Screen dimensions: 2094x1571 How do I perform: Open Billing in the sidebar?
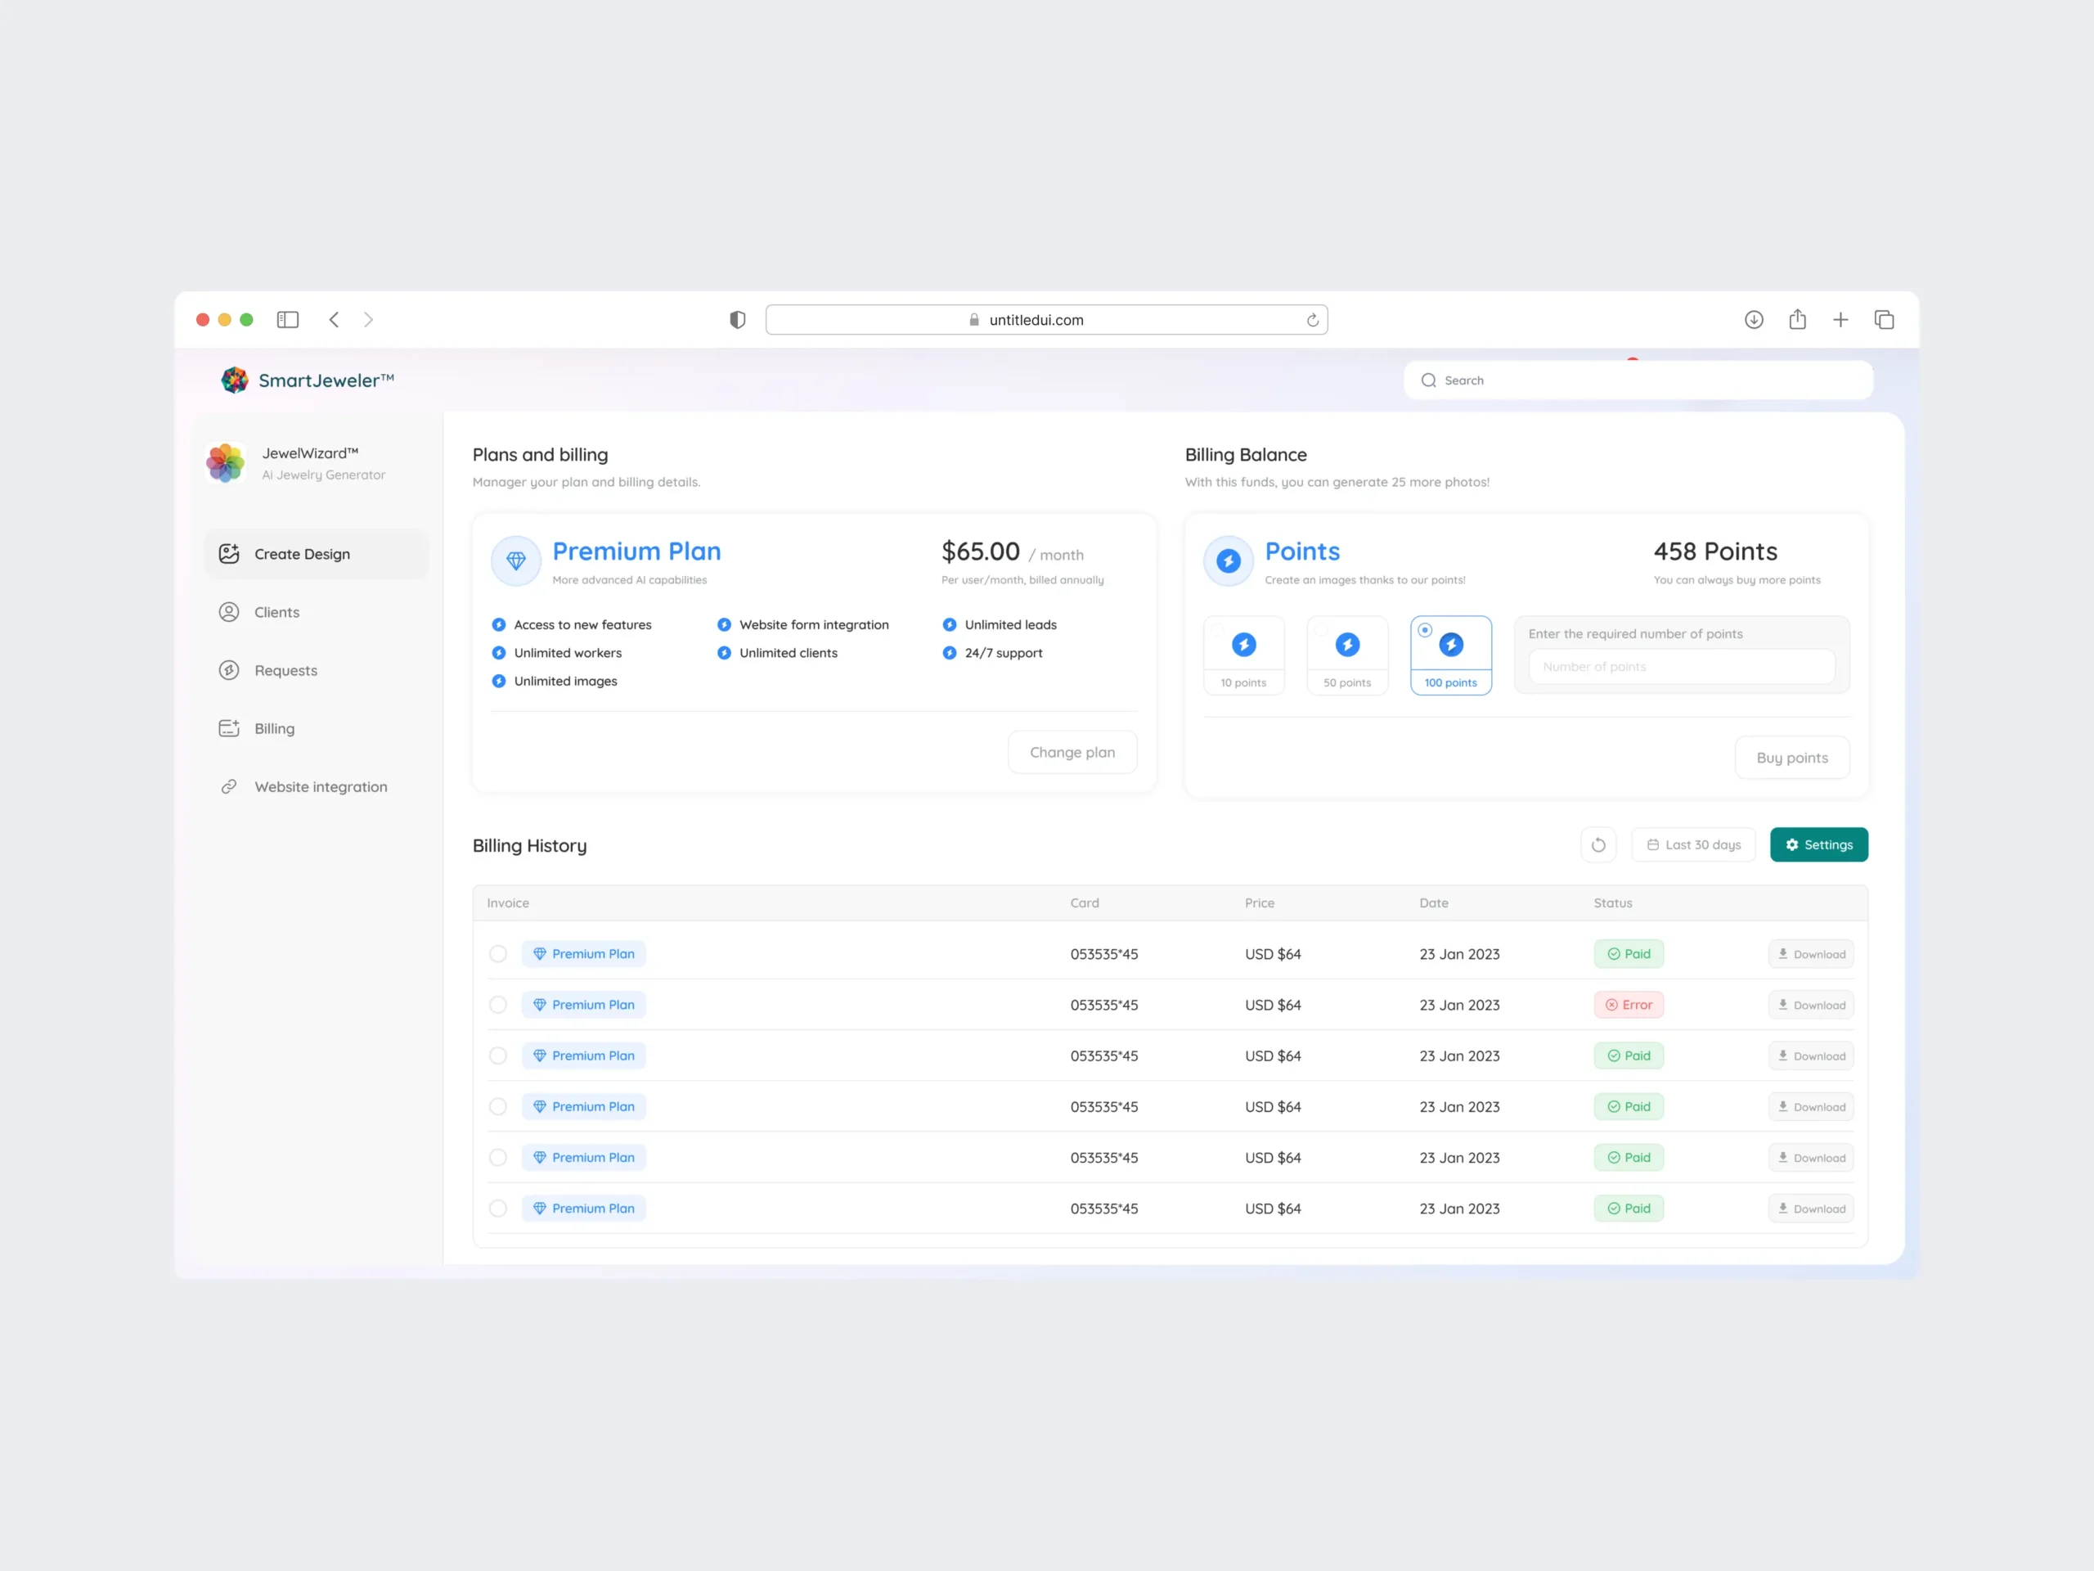(275, 728)
